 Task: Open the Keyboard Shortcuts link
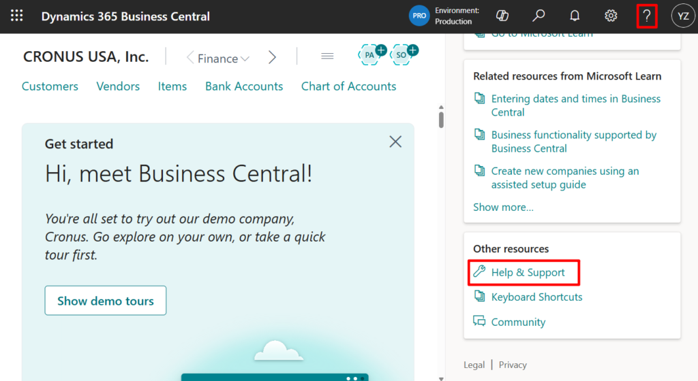[536, 297]
